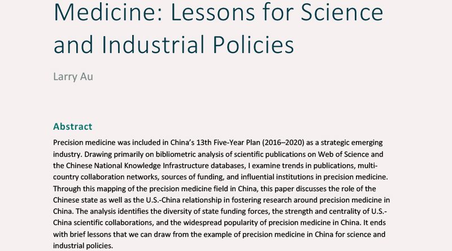Click the "Abstract" section heading
Screen dimensions: 452x251
click(72, 126)
